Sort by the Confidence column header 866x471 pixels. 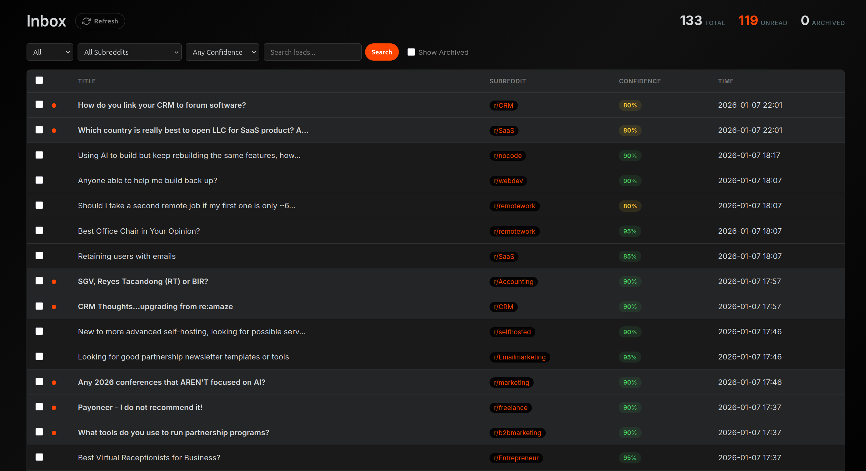640,81
